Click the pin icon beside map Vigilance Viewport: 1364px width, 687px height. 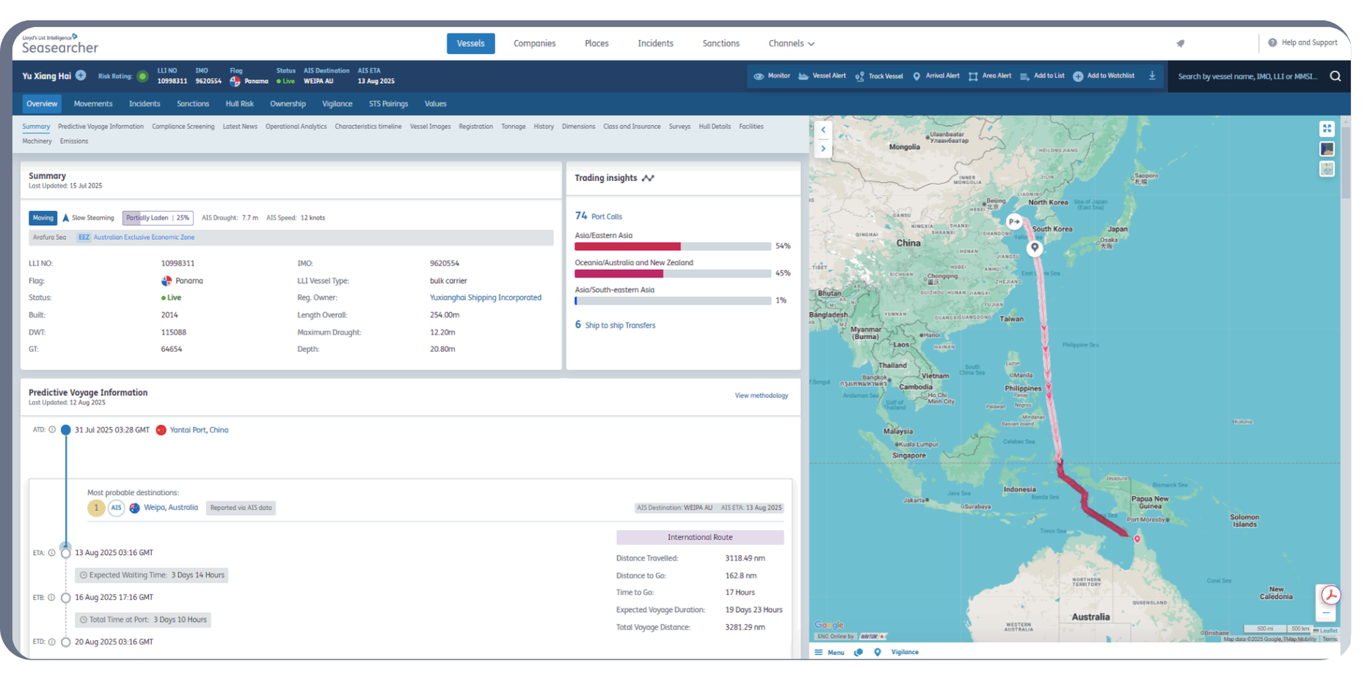click(x=878, y=652)
